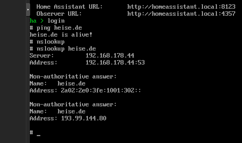The width and height of the screenshot is (242, 143).
Task: Click the green ha prompt
Action: tap(33, 21)
